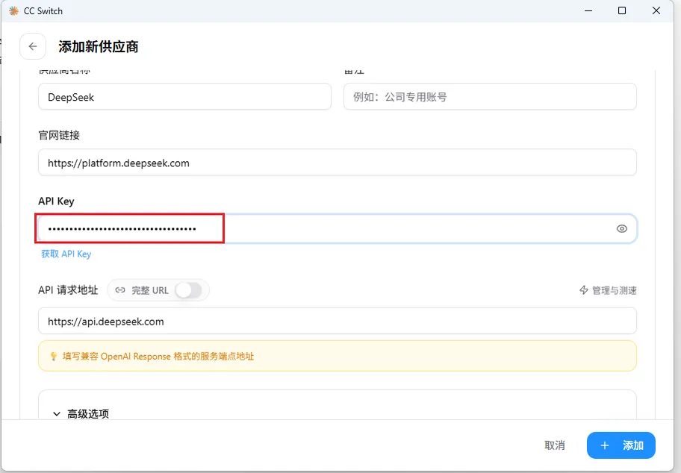Screen dimensions: 681x473
Task: Click the CC Switch app icon
Action: 14,11
